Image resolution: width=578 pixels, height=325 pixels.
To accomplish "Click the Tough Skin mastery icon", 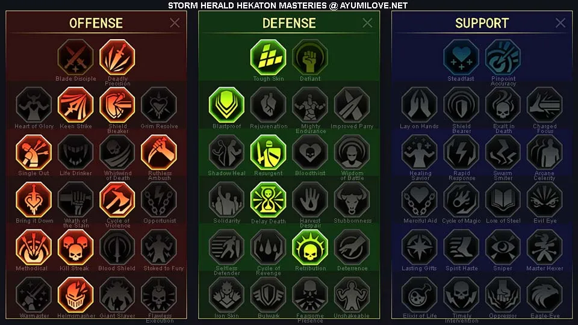I will (x=268, y=57).
